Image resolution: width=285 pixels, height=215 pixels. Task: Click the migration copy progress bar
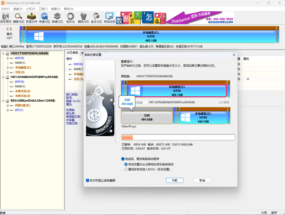tap(178, 137)
